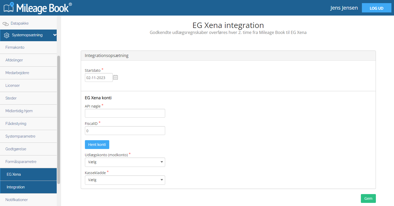Click the EG Xena konti heading
The height and width of the screenshot is (206, 394).
(98, 98)
